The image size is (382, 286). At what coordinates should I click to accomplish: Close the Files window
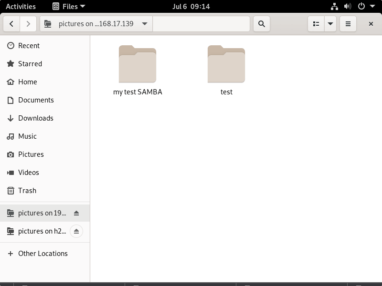tap(371, 24)
